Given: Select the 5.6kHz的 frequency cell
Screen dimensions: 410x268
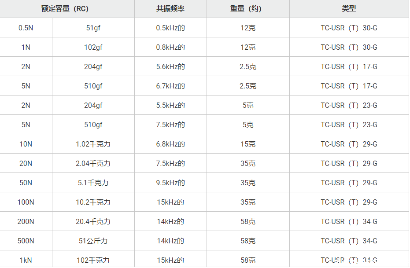Looking at the screenshot, I should (170, 66).
